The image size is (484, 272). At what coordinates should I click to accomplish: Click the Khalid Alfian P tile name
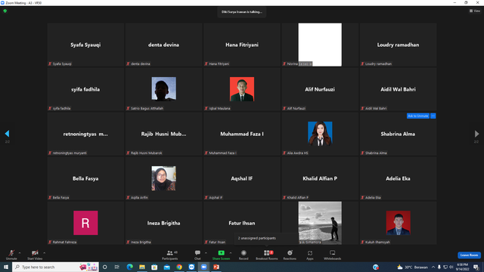click(x=320, y=178)
